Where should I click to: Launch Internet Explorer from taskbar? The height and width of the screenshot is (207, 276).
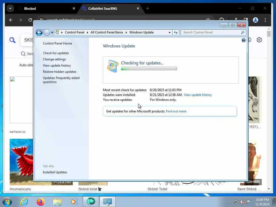click(24, 202)
